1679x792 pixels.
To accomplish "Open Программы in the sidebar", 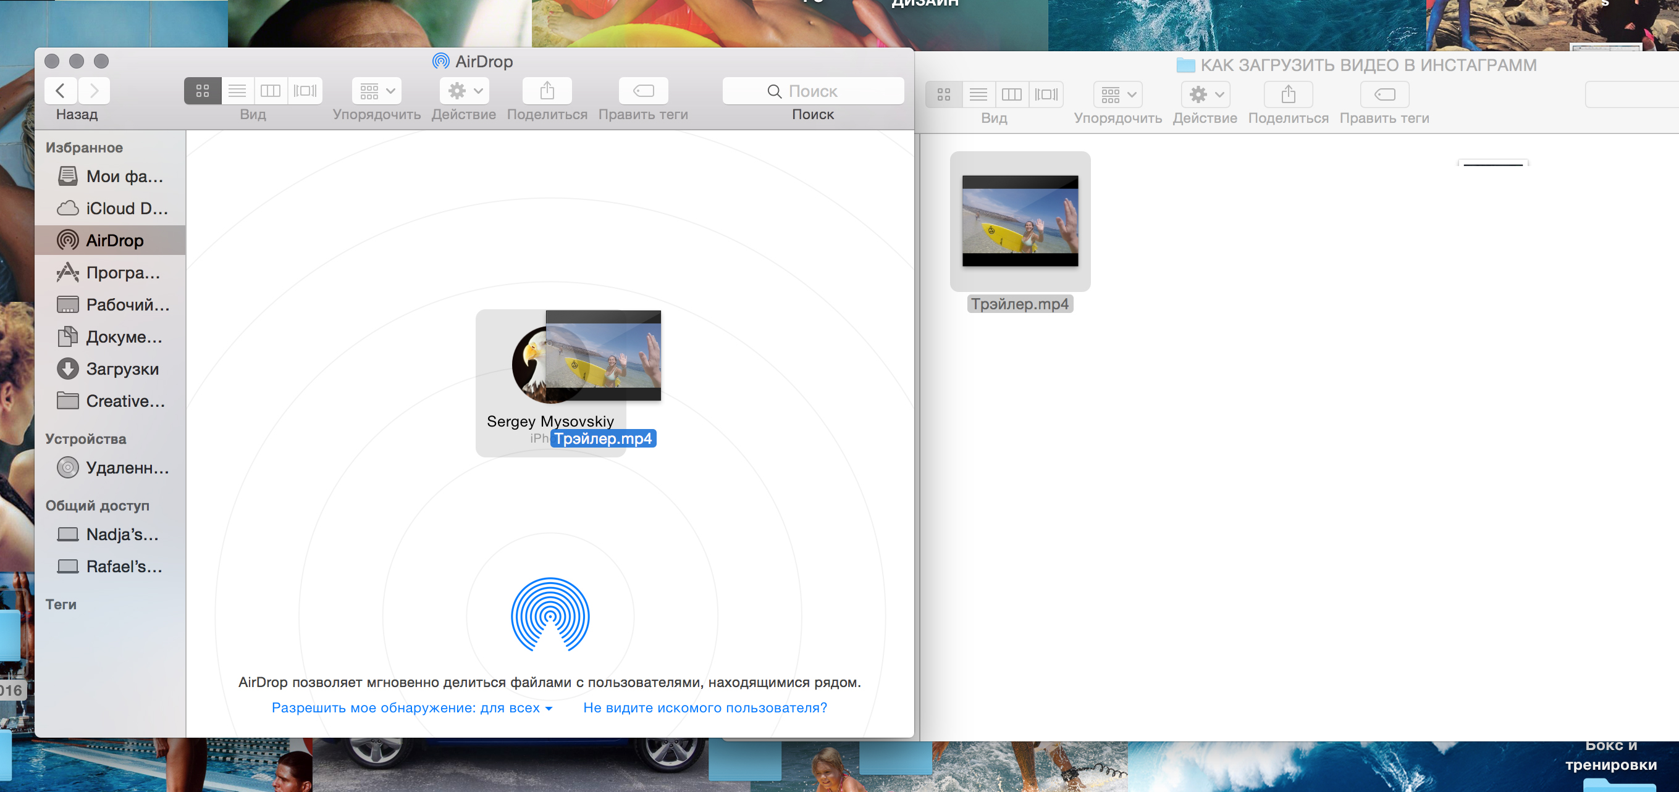I will pyautogui.click(x=111, y=272).
